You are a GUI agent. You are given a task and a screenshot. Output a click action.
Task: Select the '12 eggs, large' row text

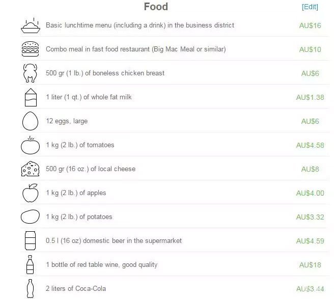coord(67,121)
